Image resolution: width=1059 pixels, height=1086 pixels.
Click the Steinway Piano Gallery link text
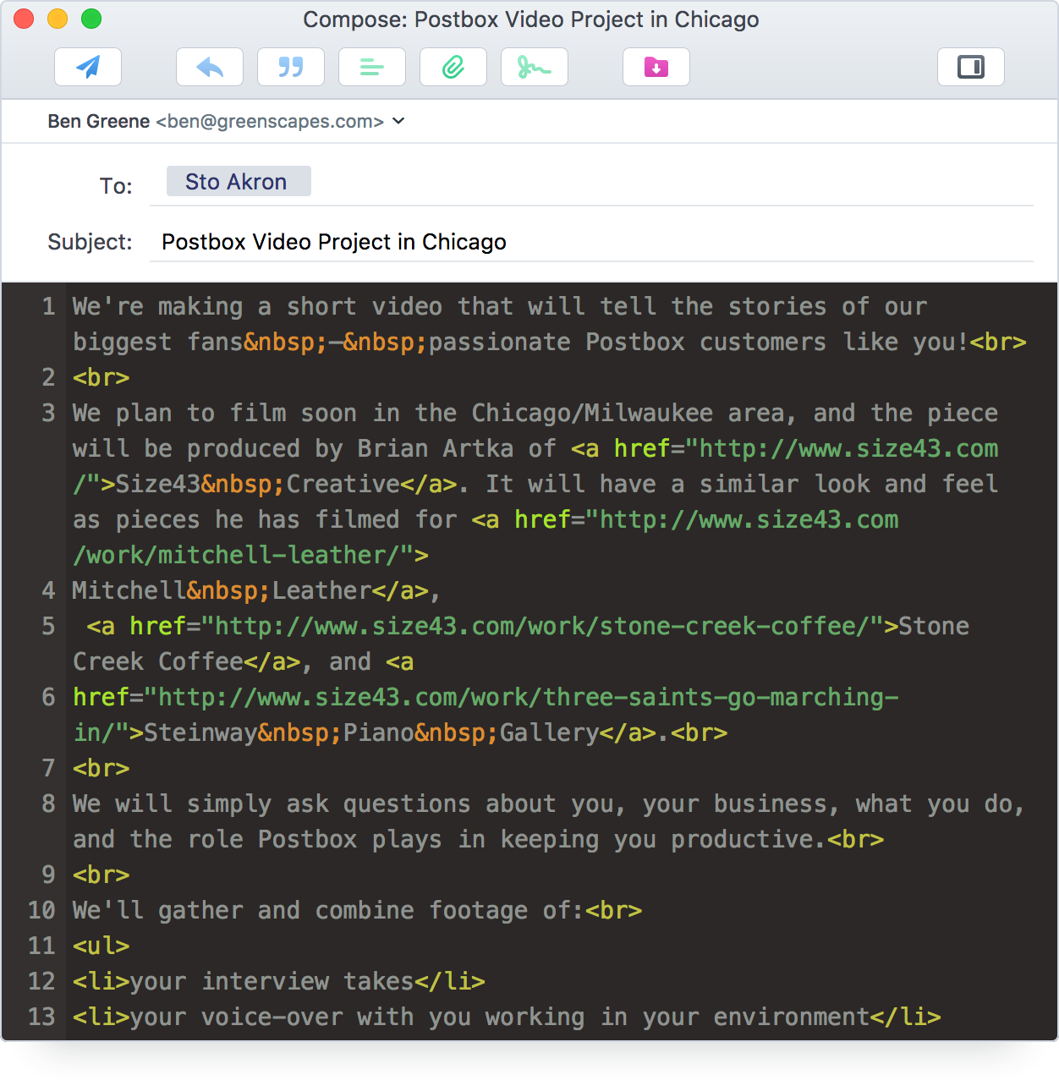click(x=364, y=732)
